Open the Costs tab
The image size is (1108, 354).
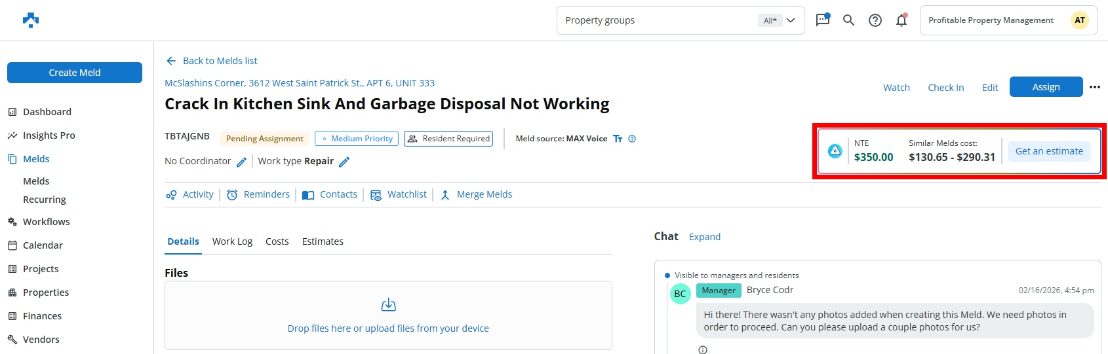click(x=277, y=241)
